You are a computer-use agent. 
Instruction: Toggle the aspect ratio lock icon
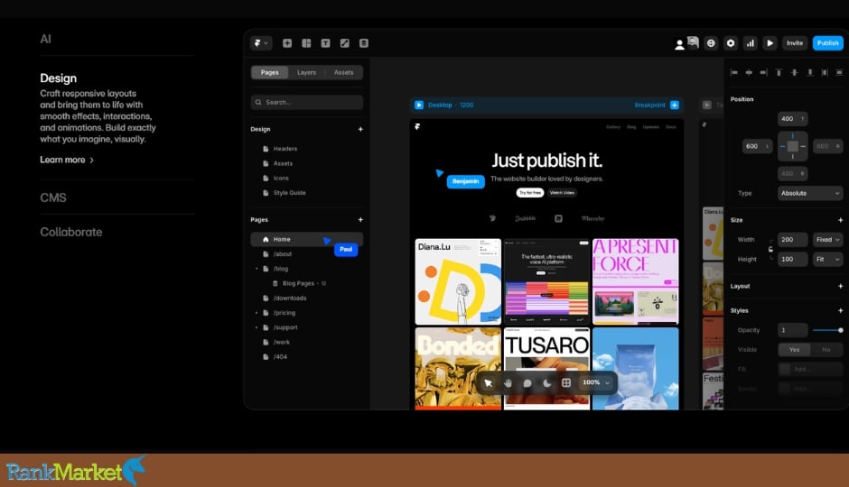point(770,250)
